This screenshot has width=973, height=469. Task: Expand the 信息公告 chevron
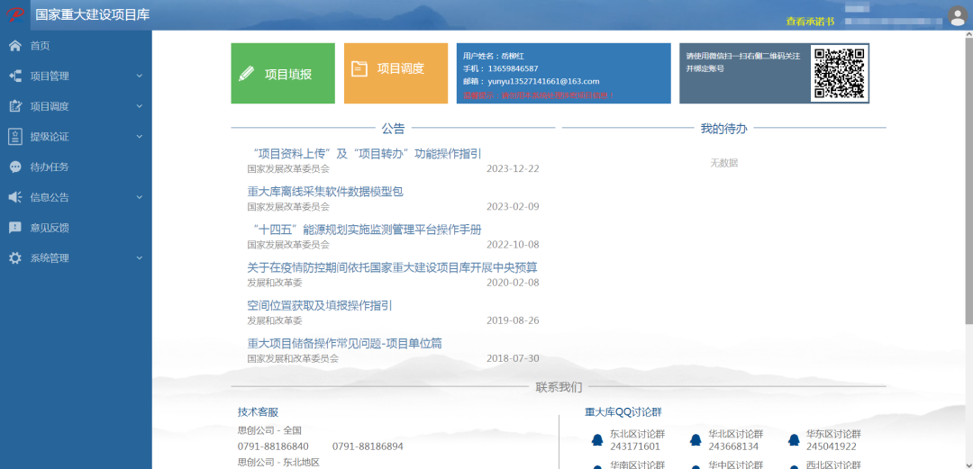[x=139, y=197]
